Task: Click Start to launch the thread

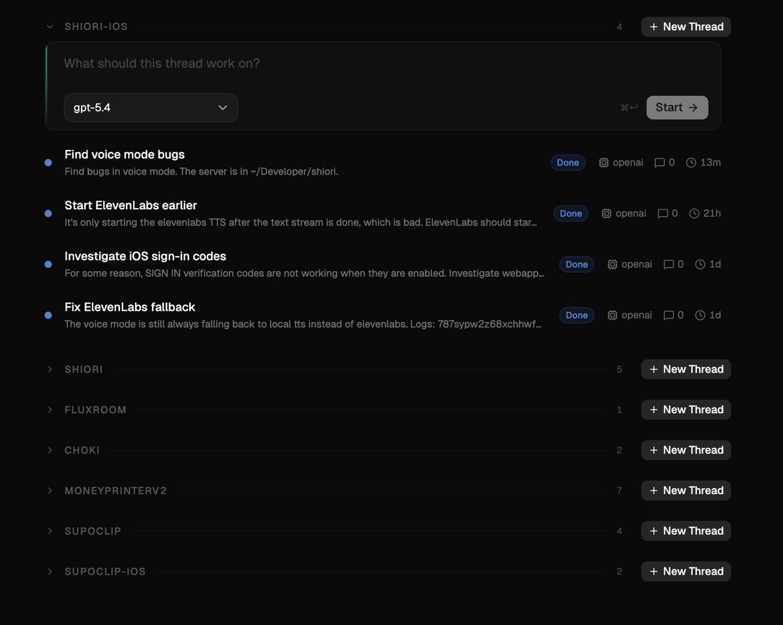Action: pyautogui.click(x=677, y=107)
